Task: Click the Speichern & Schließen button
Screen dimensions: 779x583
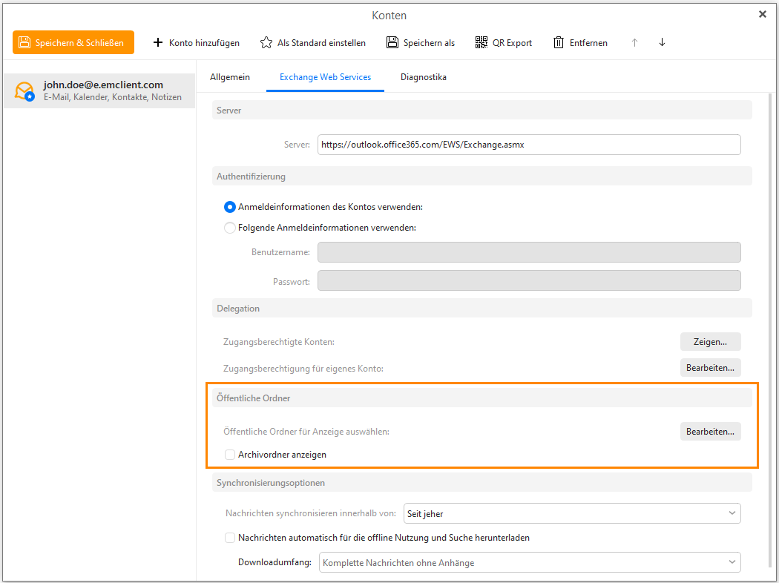Action: tap(73, 42)
